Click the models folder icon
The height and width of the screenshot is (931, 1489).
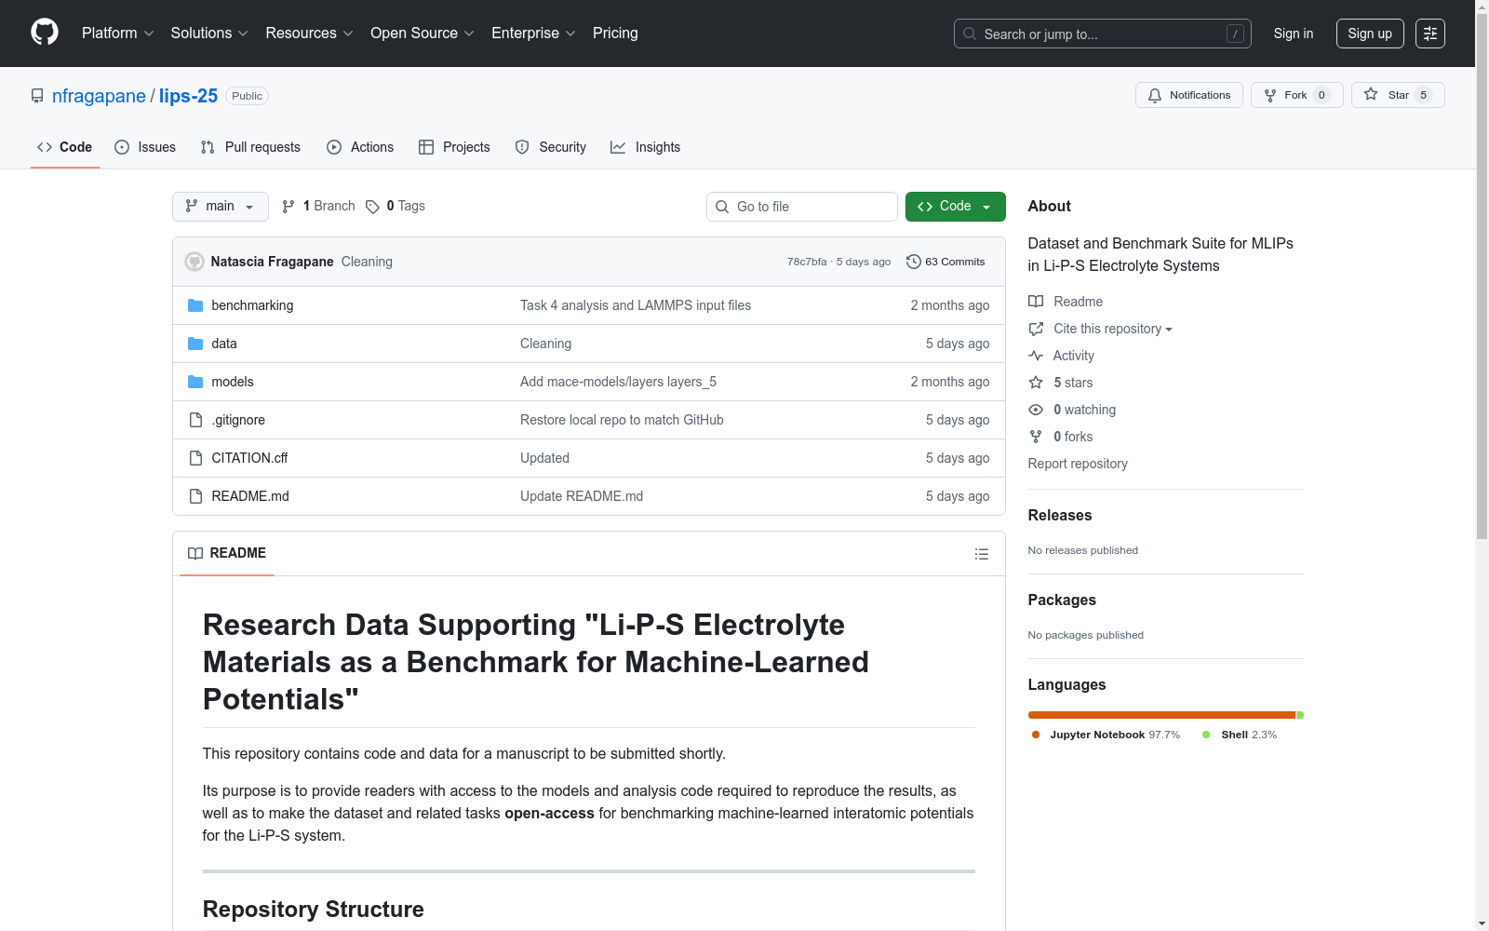coord(195,382)
